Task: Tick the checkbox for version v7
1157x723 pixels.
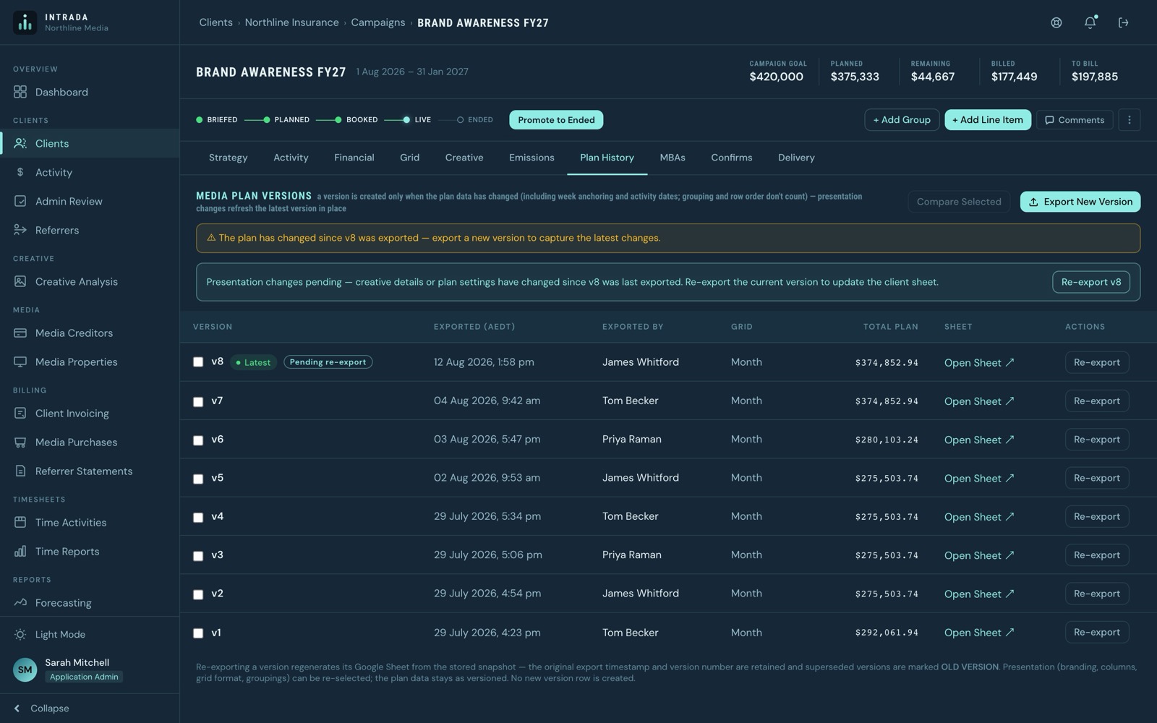Action: click(x=198, y=401)
